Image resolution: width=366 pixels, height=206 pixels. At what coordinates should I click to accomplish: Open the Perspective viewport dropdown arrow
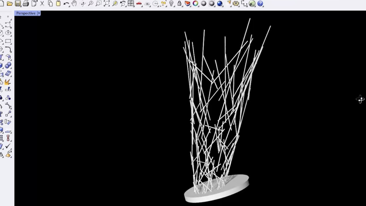[39, 13]
